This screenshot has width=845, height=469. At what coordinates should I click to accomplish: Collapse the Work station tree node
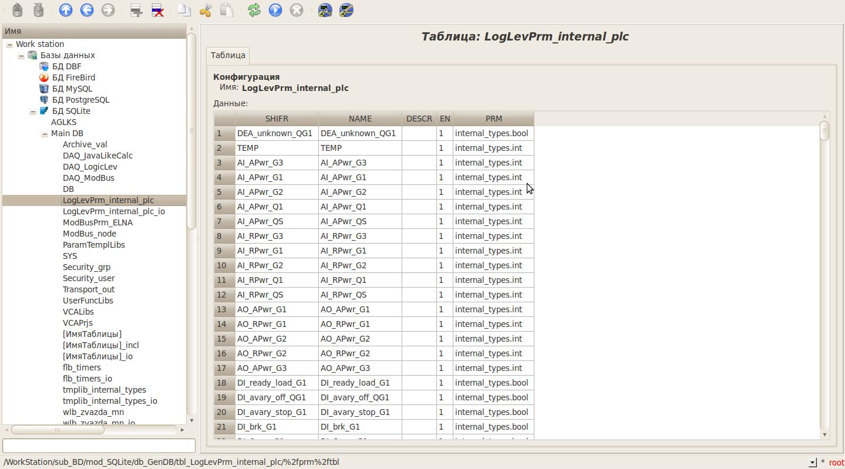click(9, 45)
